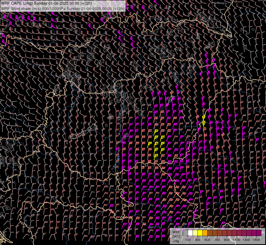Pick the orange legend swatch
Image resolution: width=266 pixels, height=245 pixels.
coord(205,233)
